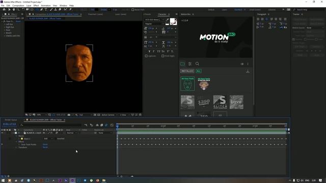Open the resolution Full dropdown

(x=86, y=115)
